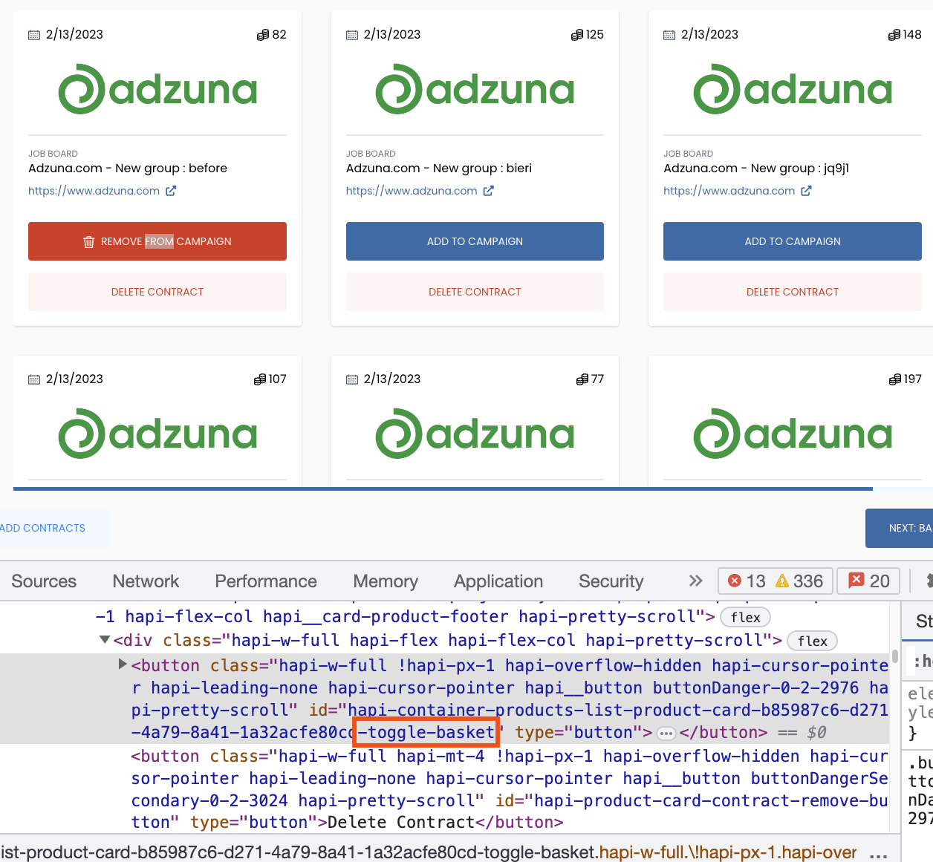
Task: Click the Next button at bottom right
Action: (900, 528)
